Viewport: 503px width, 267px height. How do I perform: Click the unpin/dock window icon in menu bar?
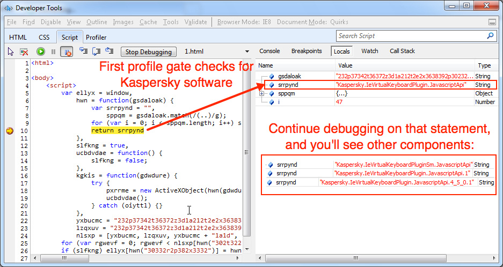[x=492, y=22]
